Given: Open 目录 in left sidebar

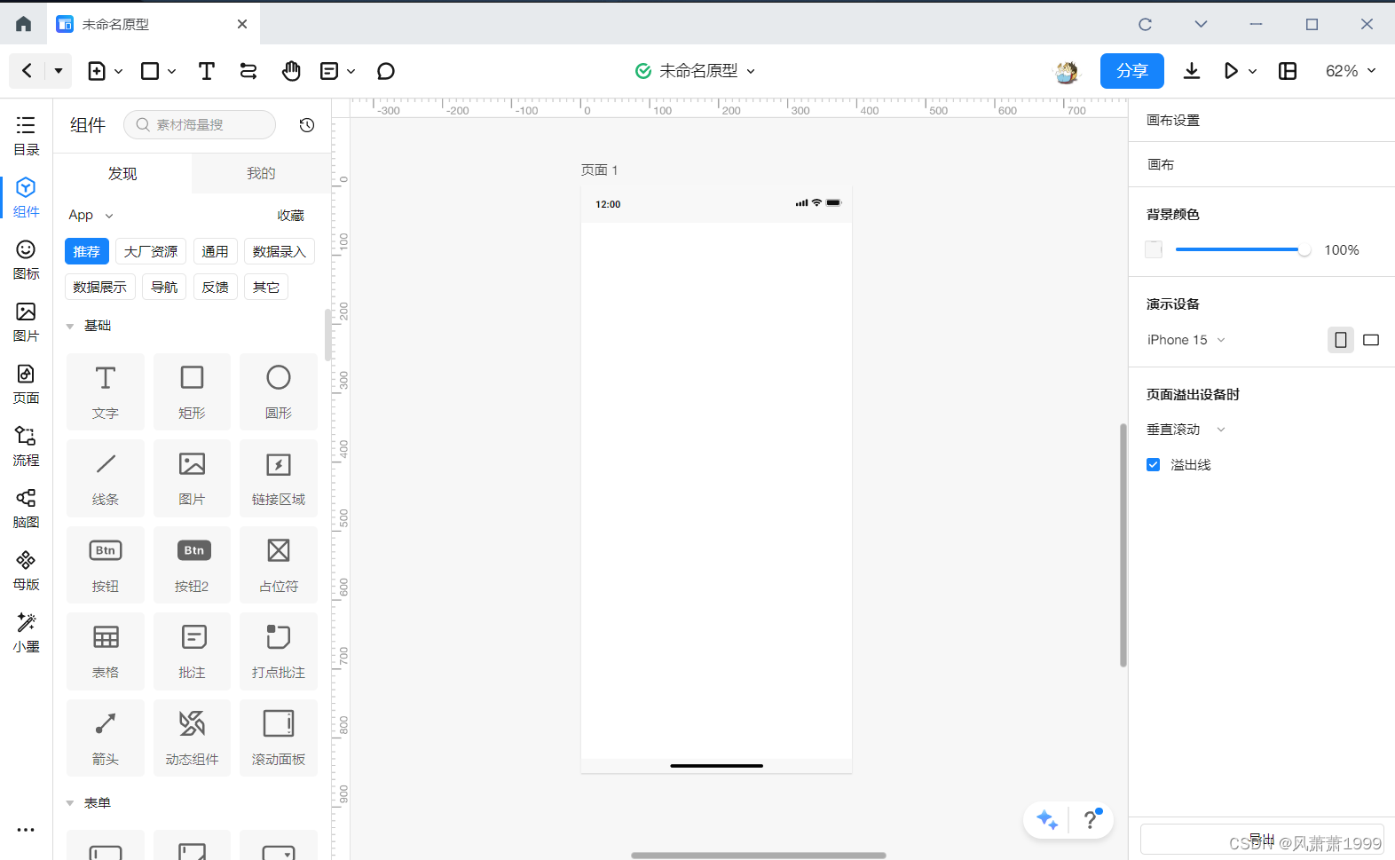Looking at the screenshot, I should [26, 136].
